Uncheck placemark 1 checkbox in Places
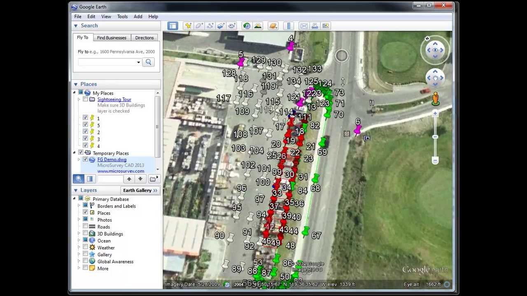Image resolution: width=527 pixels, height=296 pixels. coord(85,118)
